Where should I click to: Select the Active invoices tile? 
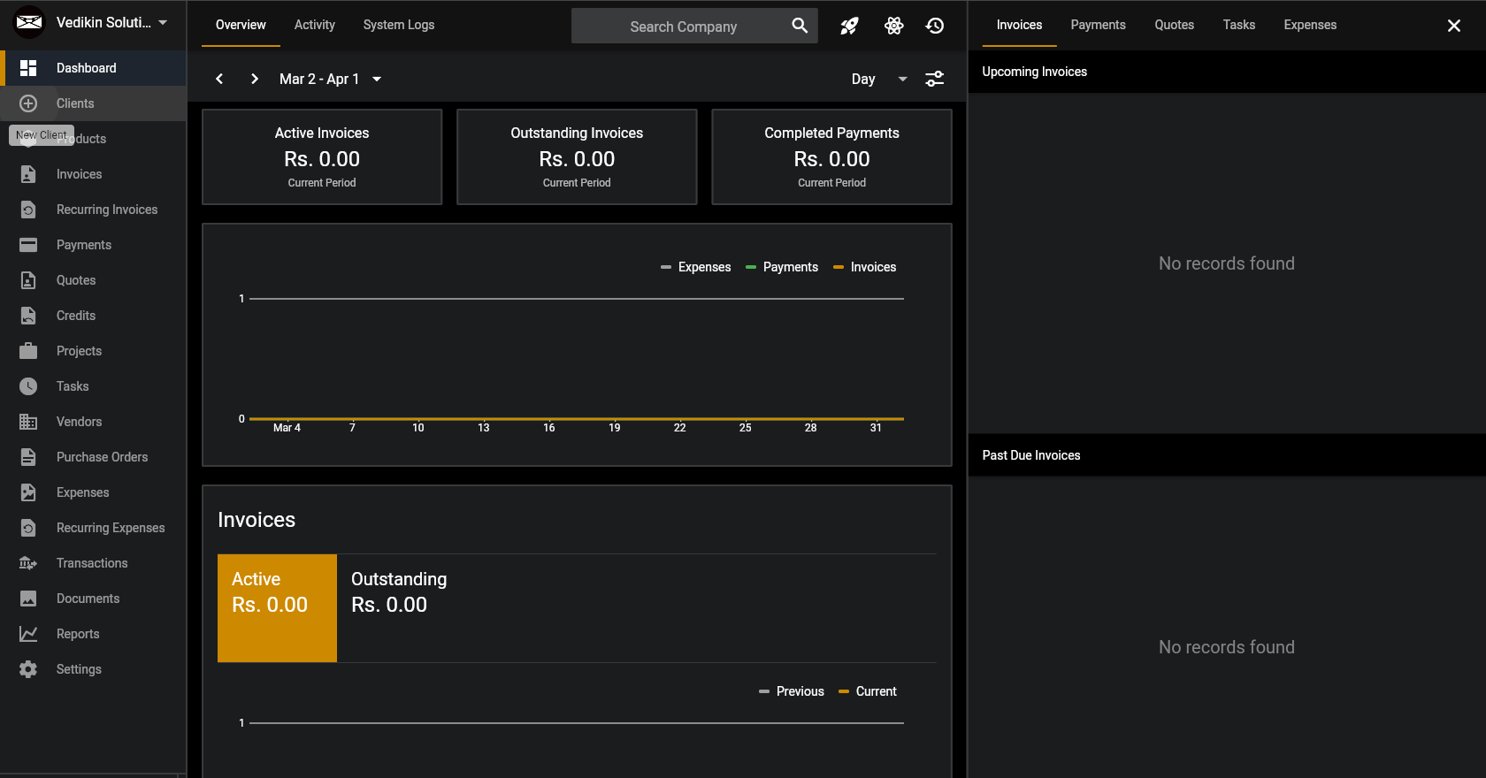(x=277, y=608)
